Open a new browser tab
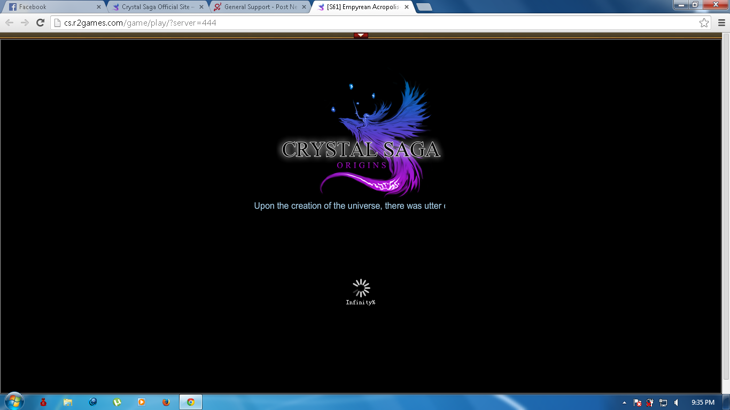Screen dimensions: 730x410 coord(424,7)
